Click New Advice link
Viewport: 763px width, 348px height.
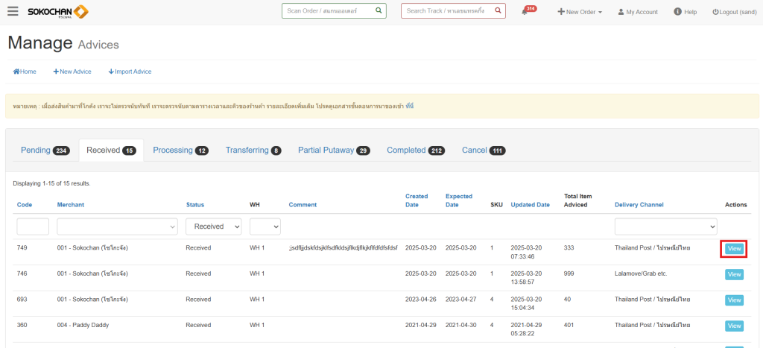[x=72, y=72]
